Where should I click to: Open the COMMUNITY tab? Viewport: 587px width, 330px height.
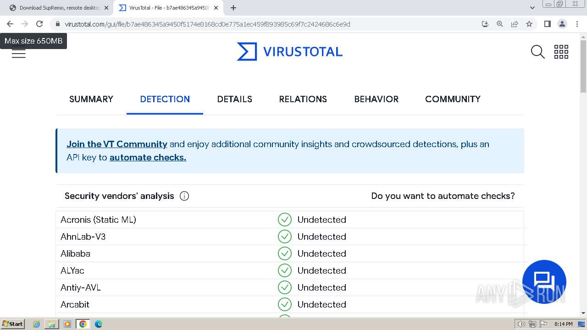(453, 99)
